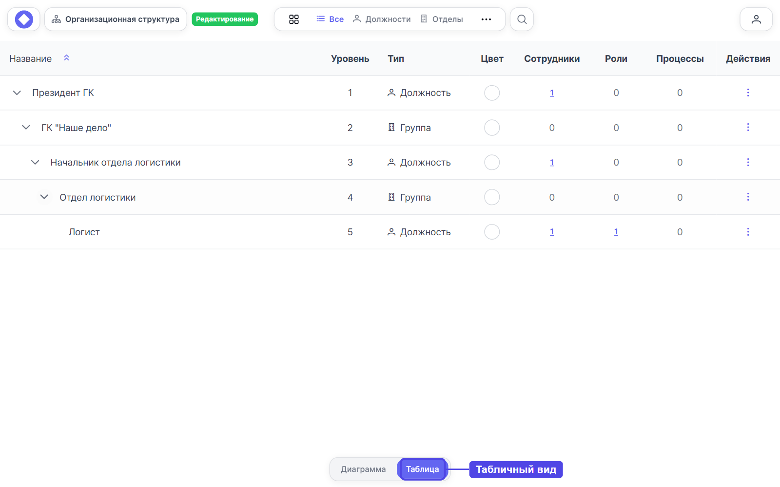
Task: Collapse Начальник отдела логистики row
Action: tap(35, 162)
